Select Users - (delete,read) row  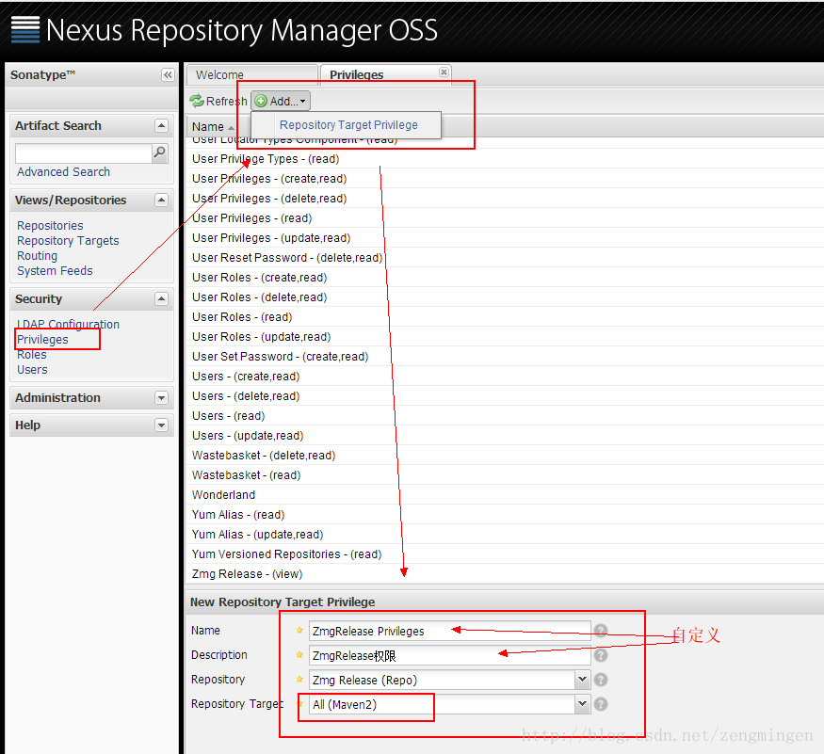click(505, 396)
